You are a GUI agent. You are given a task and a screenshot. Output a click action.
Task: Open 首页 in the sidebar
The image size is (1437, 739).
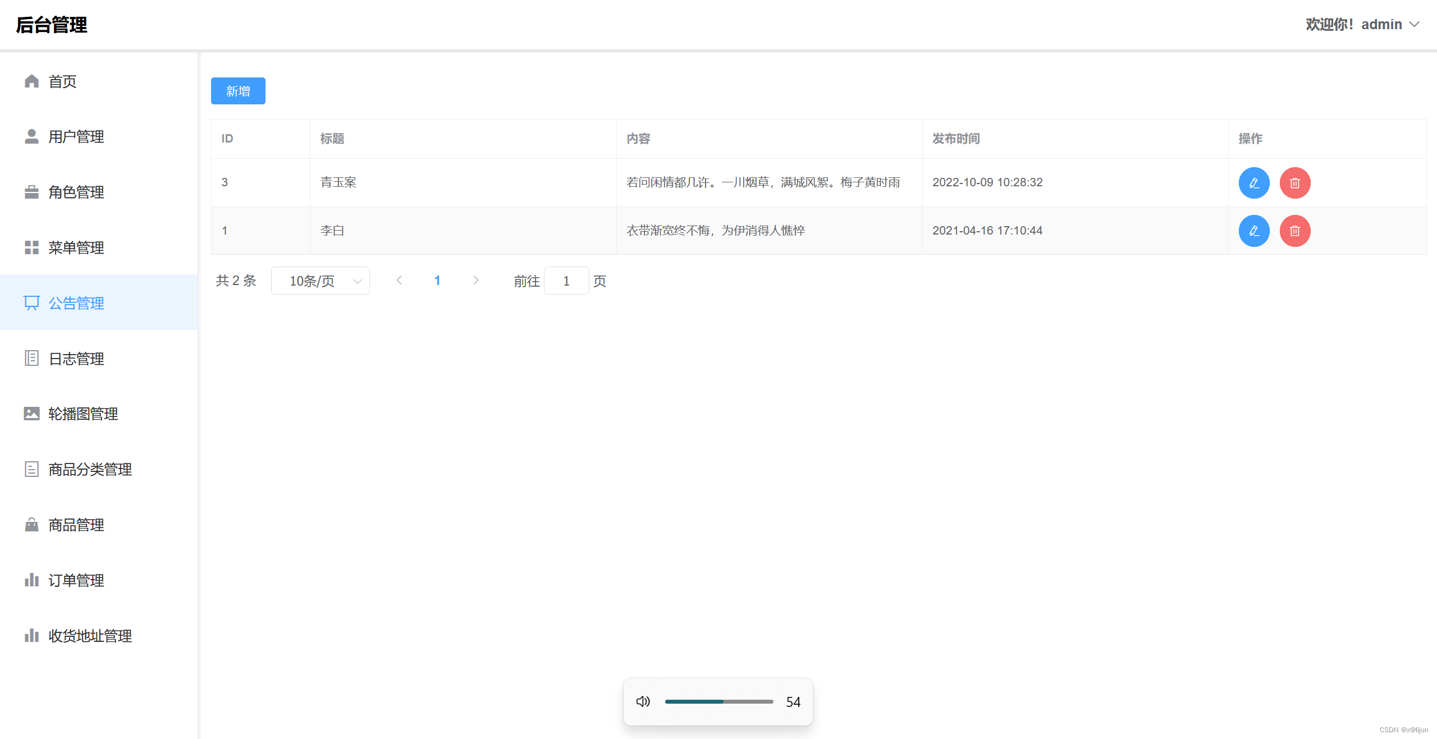99,81
